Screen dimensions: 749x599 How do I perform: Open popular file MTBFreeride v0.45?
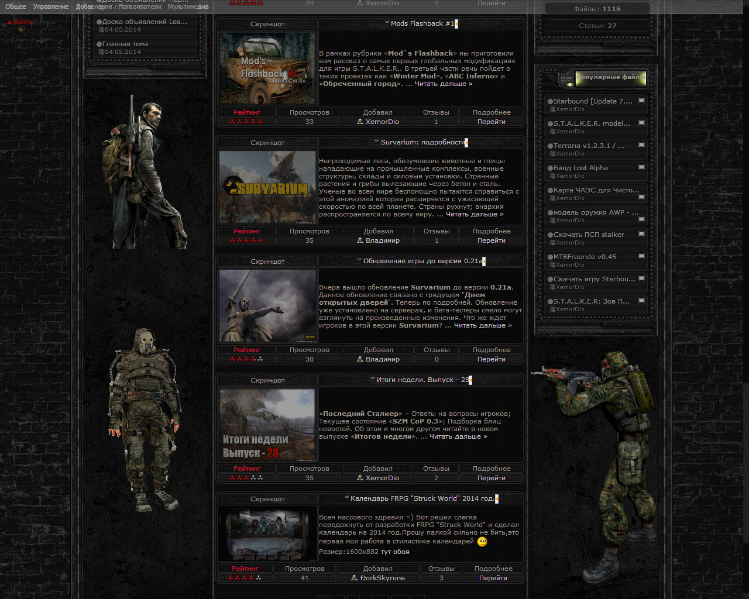coord(585,257)
